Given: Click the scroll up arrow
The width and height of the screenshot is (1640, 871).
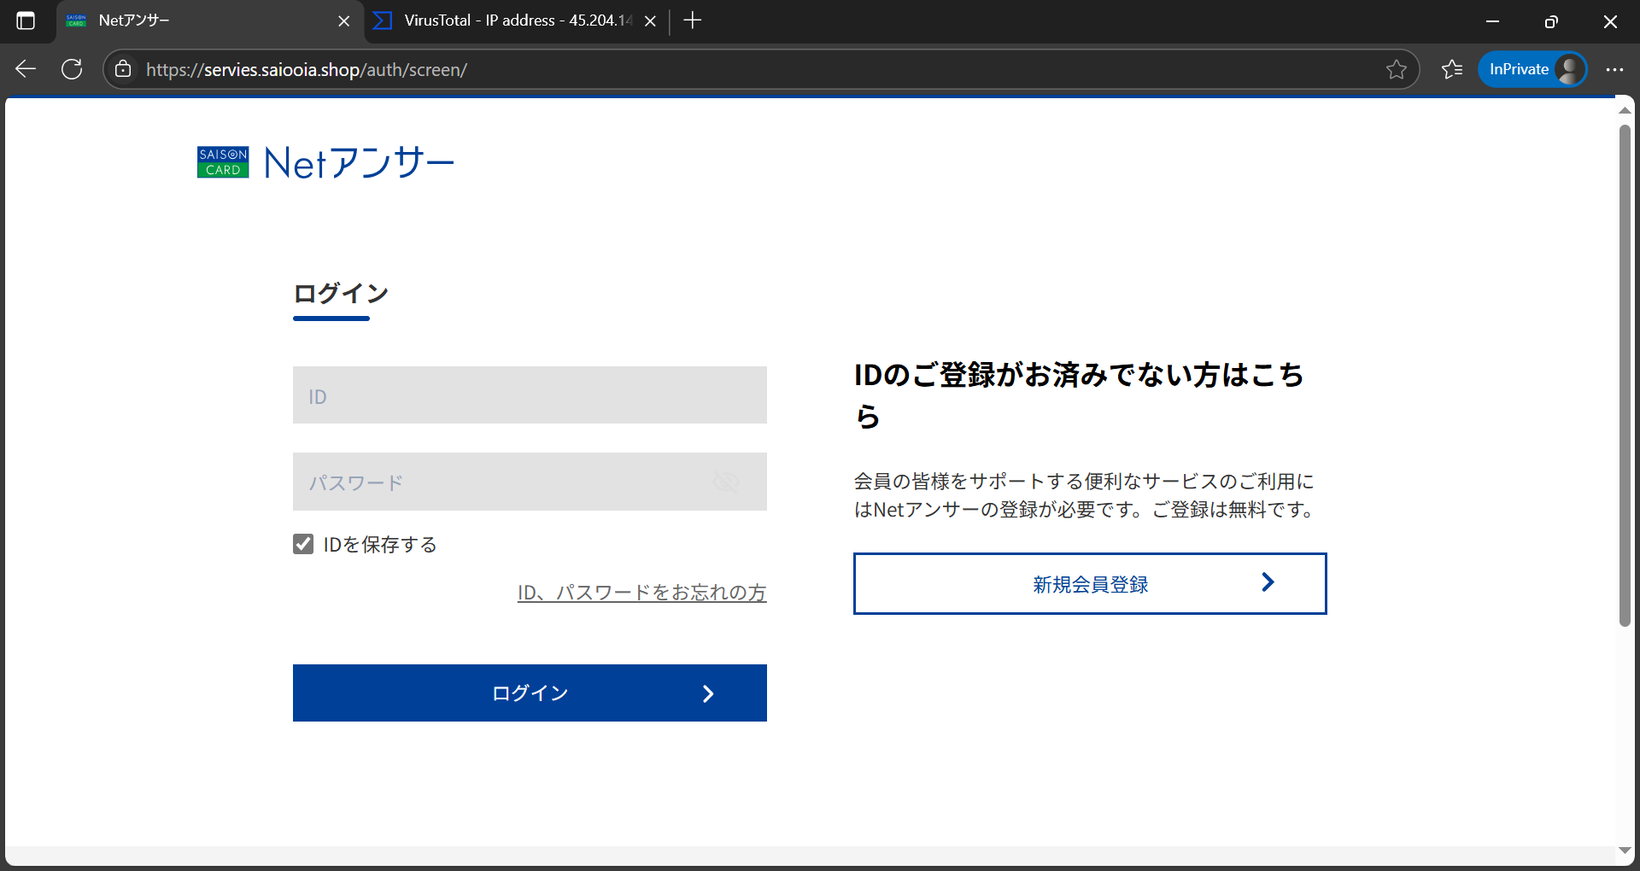Looking at the screenshot, I should click(x=1625, y=110).
